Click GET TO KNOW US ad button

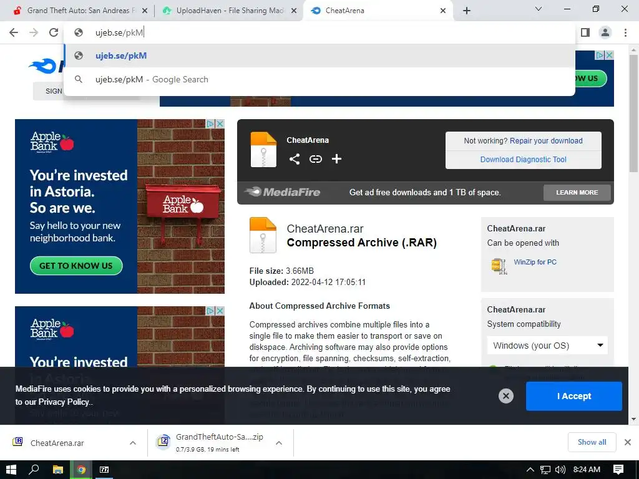76,266
